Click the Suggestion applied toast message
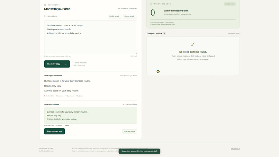 pyautogui.click(x=139, y=151)
